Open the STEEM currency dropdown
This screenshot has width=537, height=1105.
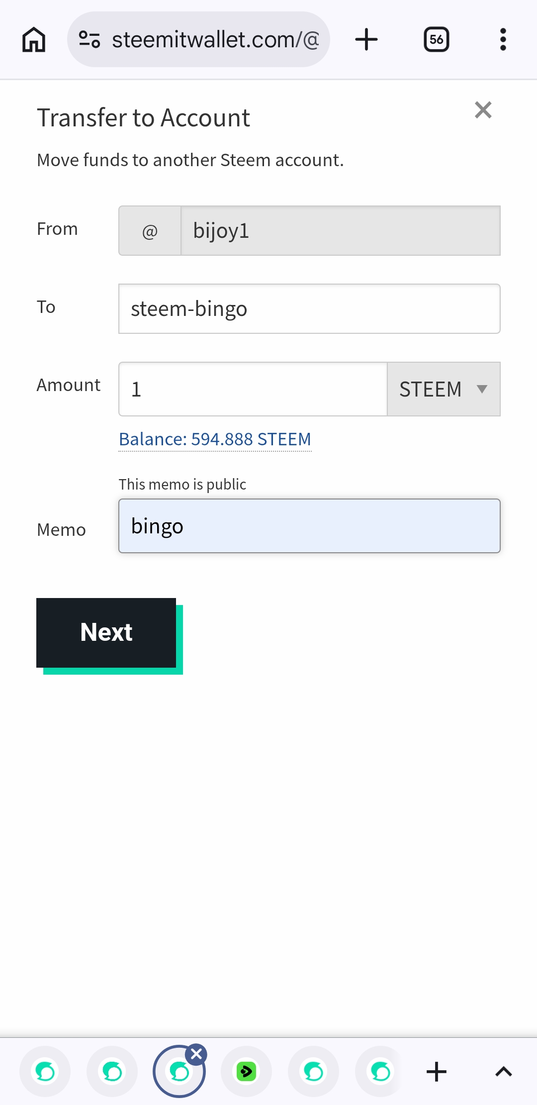[x=444, y=389]
